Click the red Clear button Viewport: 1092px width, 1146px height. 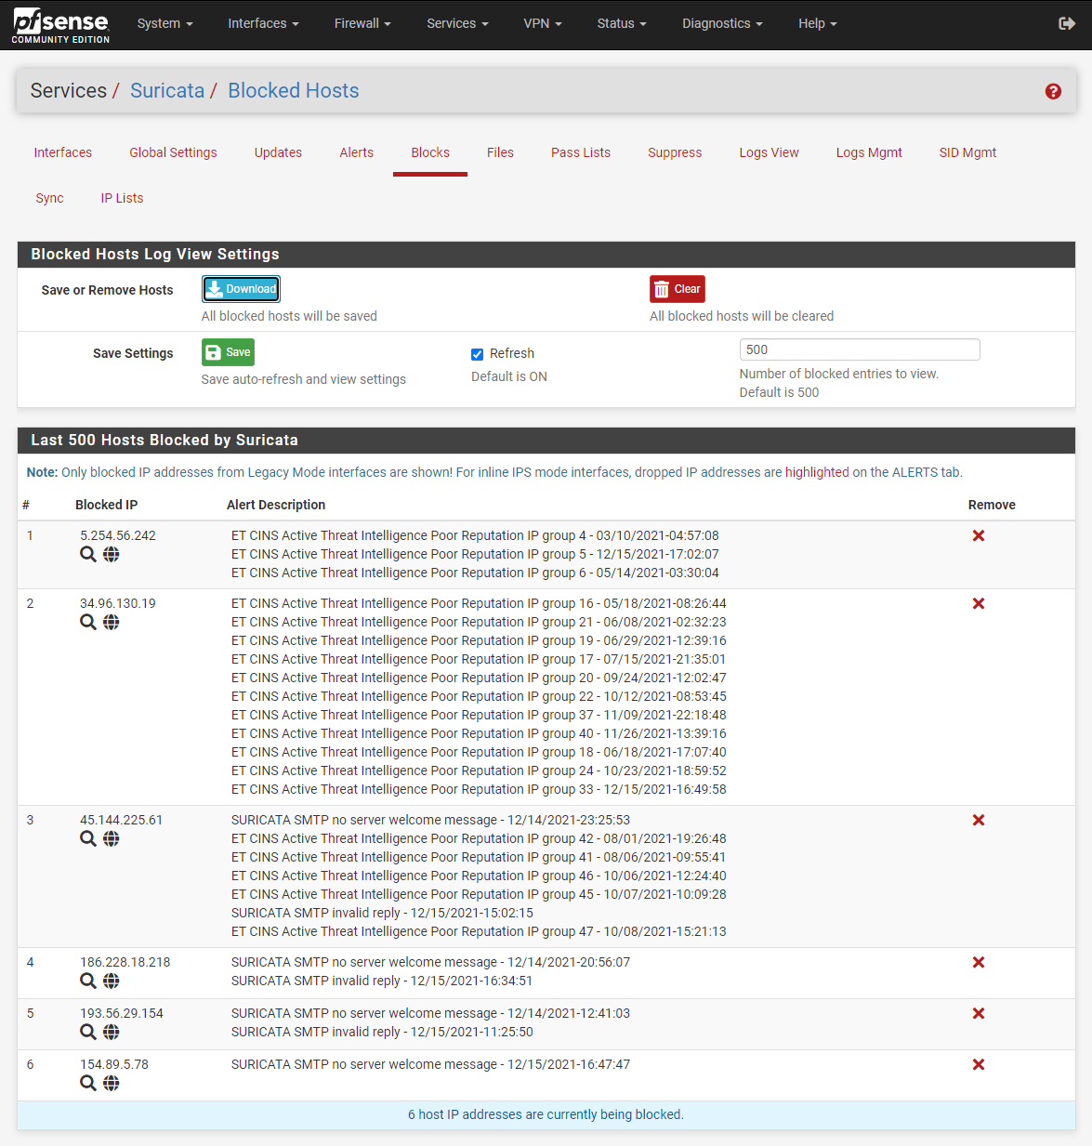point(677,289)
